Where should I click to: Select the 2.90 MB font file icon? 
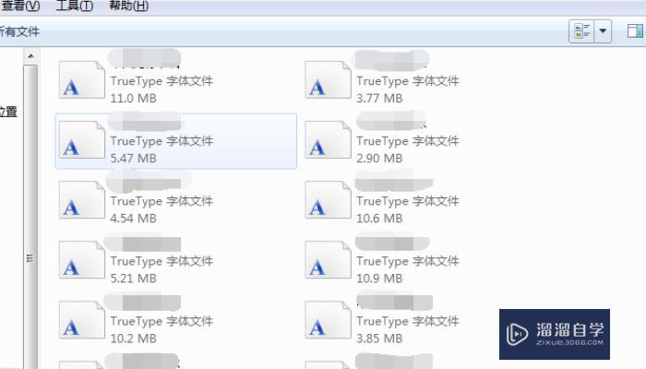tap(328, 140)
